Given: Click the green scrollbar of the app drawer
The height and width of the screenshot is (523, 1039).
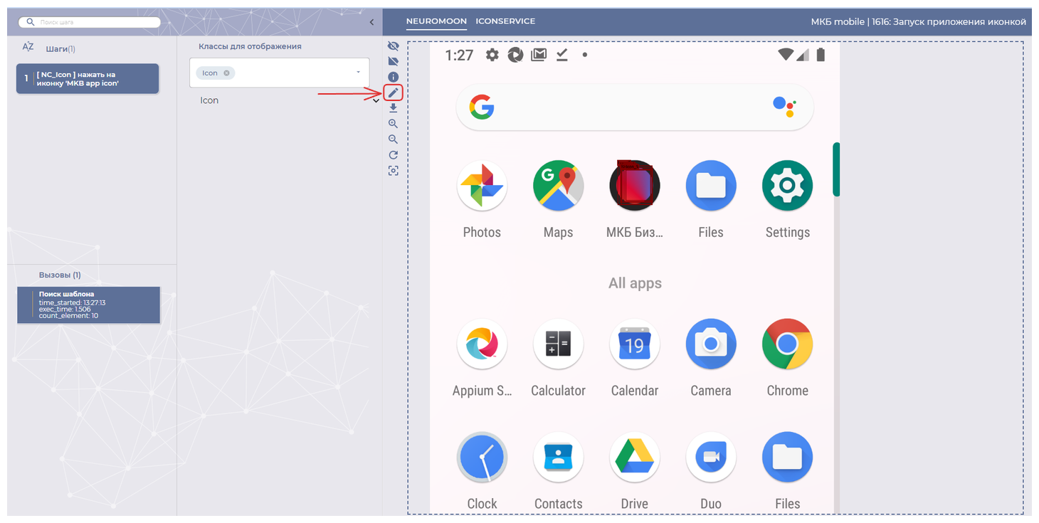Looking at the screenshot, I should (x=836, y=169).
